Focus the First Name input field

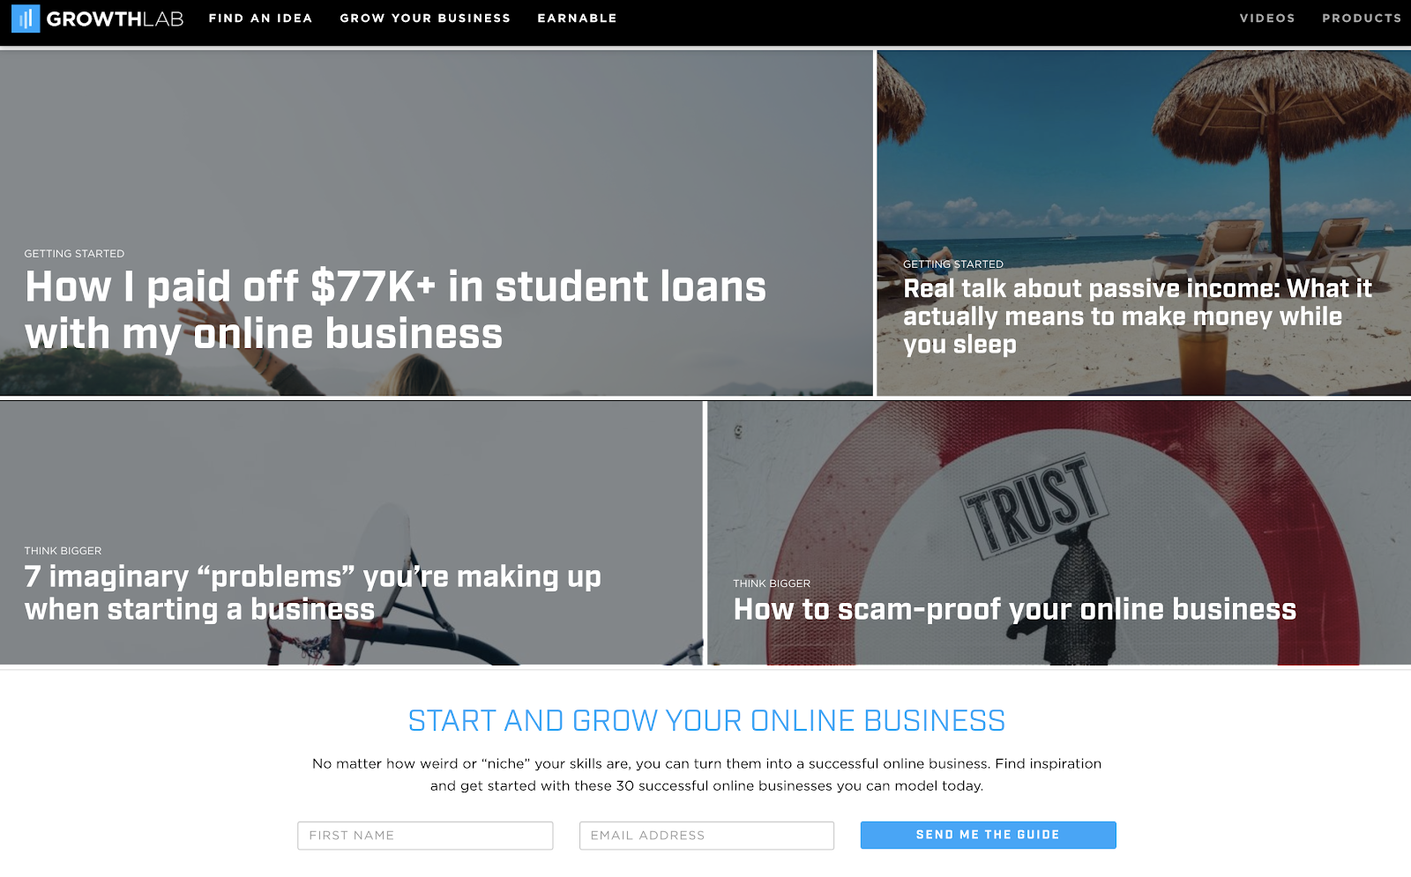point(425,836)
